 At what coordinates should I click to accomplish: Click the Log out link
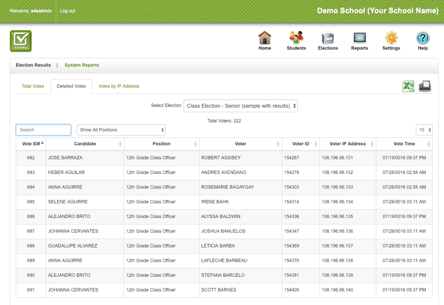click(68, 11)
